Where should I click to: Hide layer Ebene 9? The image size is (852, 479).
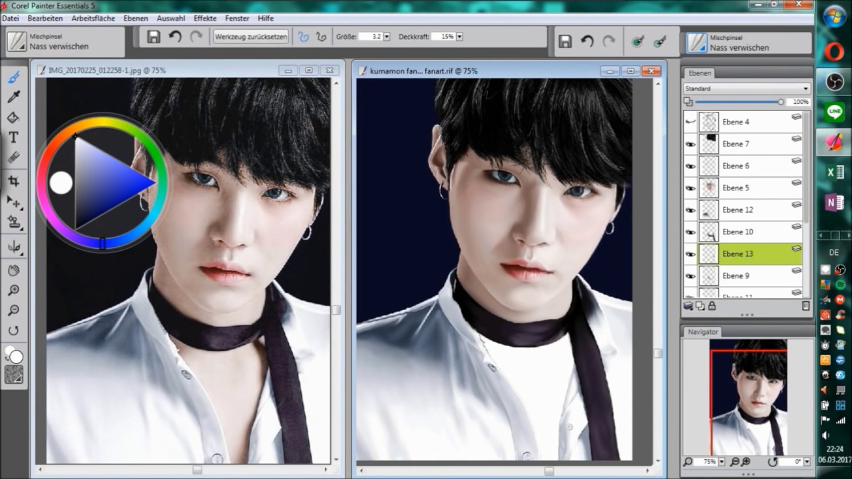[690, 275]
